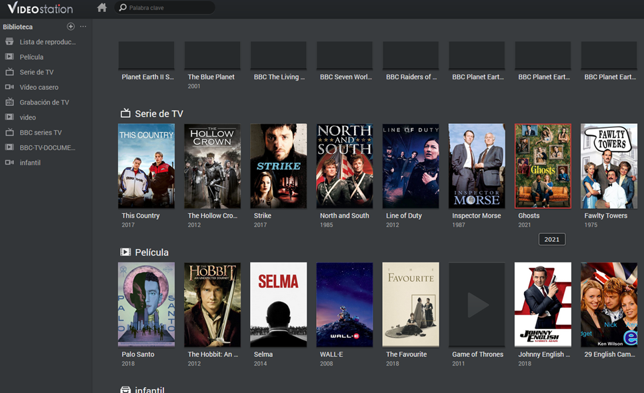Open Grabación de TV library
644x393 pixels.
pyautogui.click(x=46, y=102)
